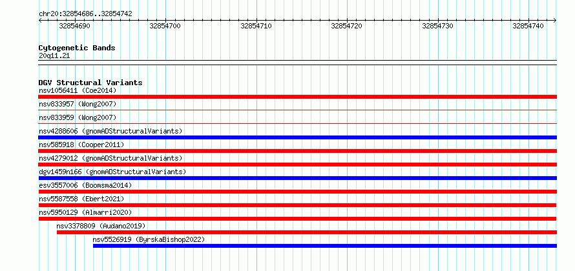Click thin line feature of nsv833957

(x=297, y=110)
